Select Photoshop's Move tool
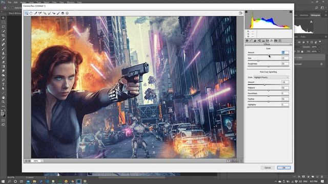This screenshot has width=328, height=184. click(x=3, y=18)
